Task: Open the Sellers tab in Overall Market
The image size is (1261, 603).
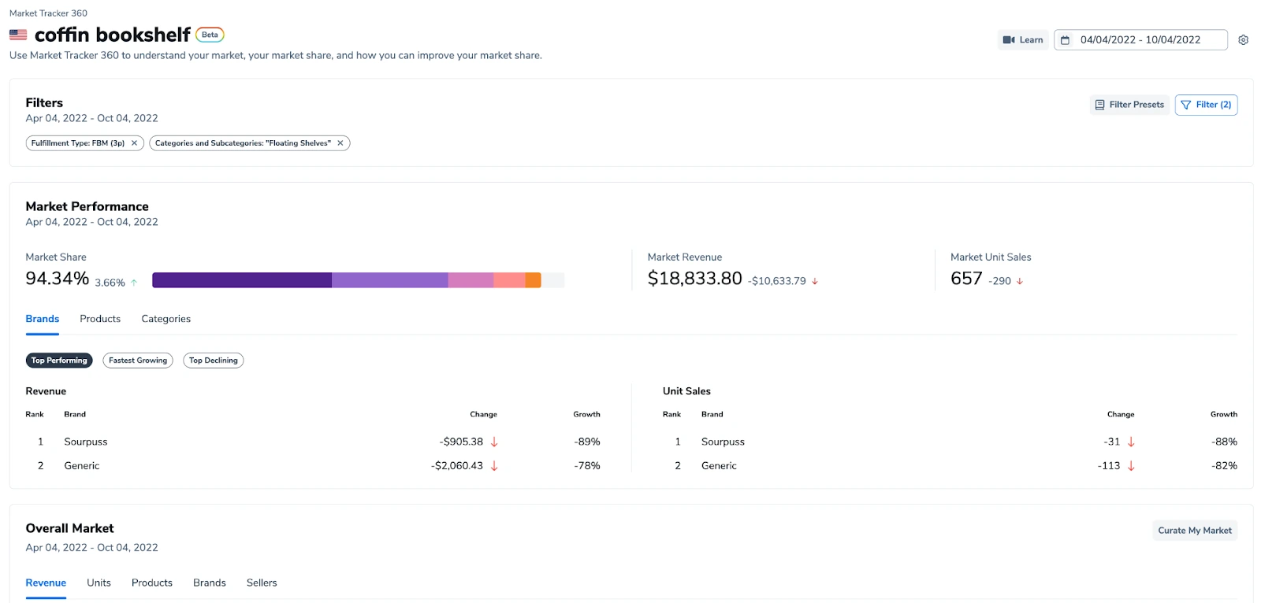Action: coord(262,583)
